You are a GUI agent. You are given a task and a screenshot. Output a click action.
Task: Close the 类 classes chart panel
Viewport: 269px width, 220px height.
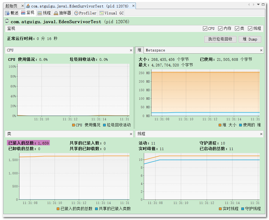(x=131, y=134)
